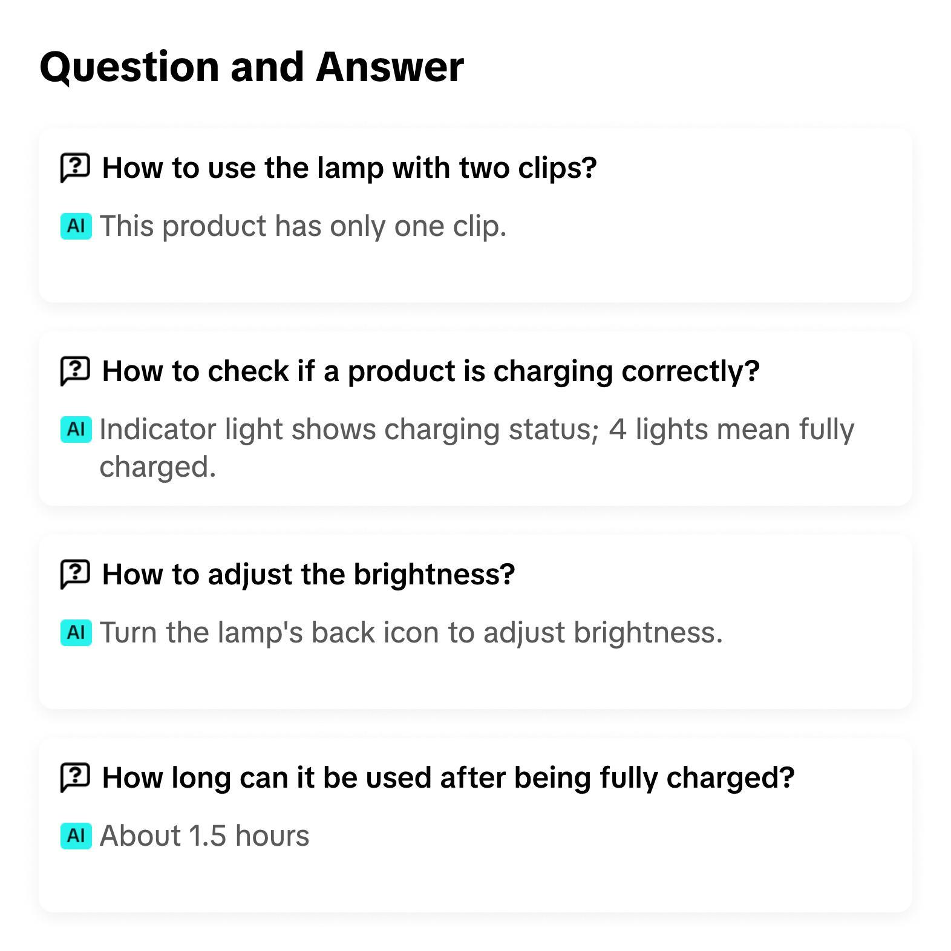
Task: Click the answer saying this product has only one clip
Action: 302,226
